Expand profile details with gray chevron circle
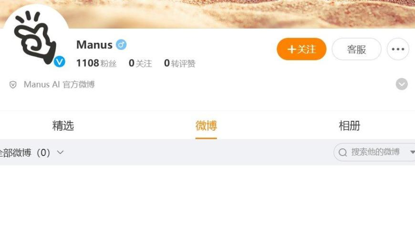 point(402,84)
